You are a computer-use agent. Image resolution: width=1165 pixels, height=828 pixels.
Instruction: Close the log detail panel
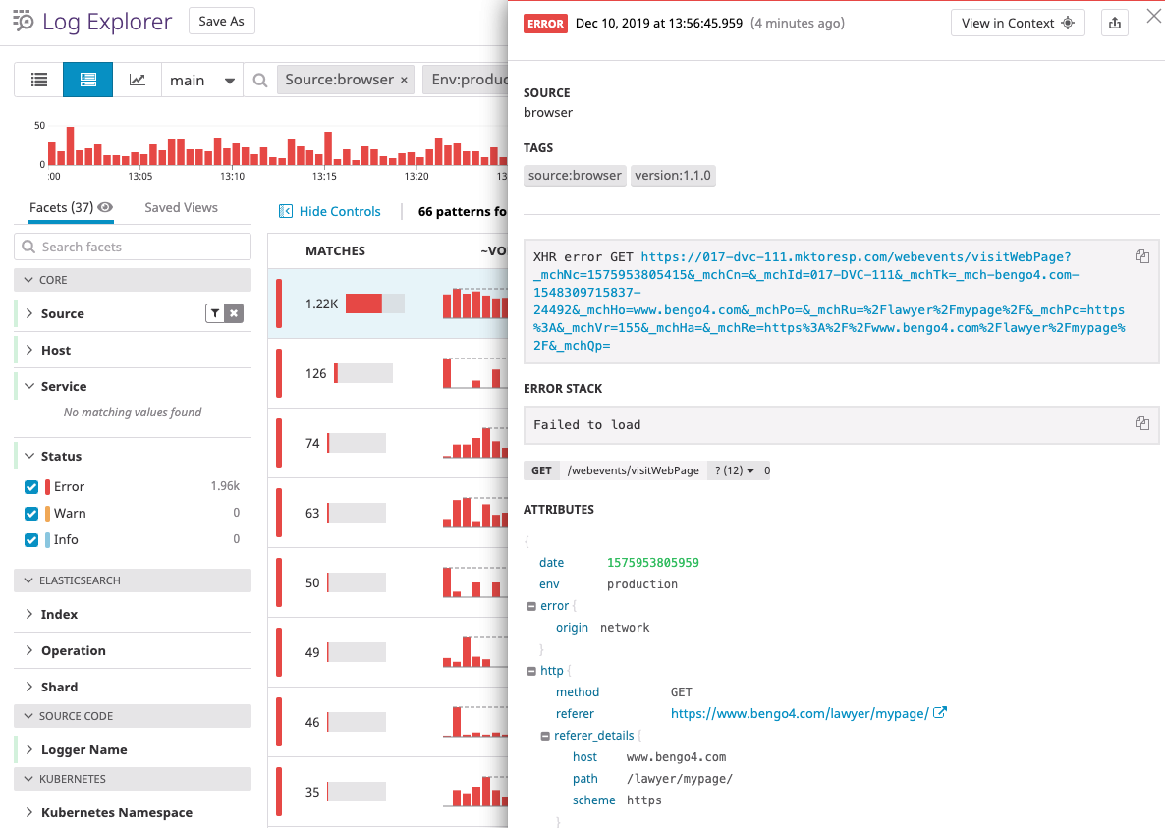pos(1154,16)
